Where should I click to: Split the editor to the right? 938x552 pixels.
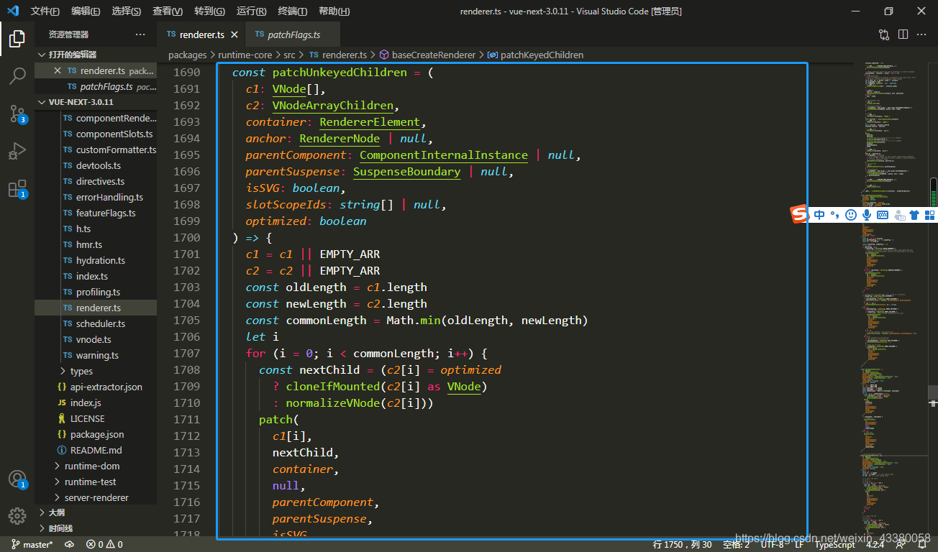(x=903, y=34)
